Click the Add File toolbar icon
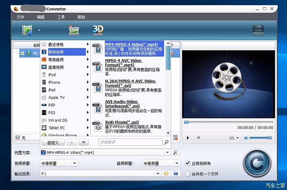 click(27, 30)
